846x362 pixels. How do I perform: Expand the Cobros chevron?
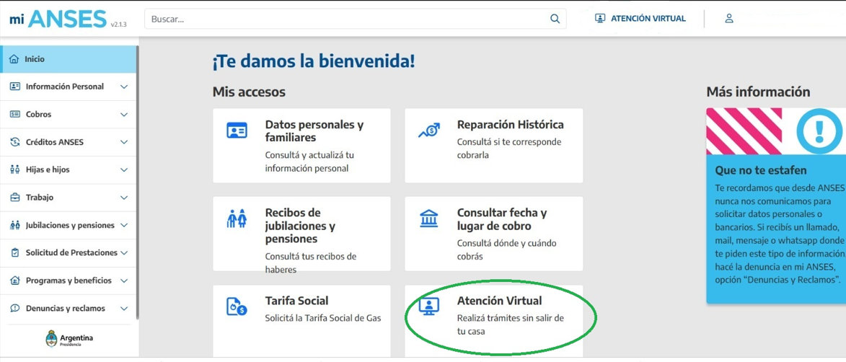124,115
